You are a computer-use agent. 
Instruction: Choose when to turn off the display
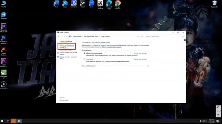68,53
